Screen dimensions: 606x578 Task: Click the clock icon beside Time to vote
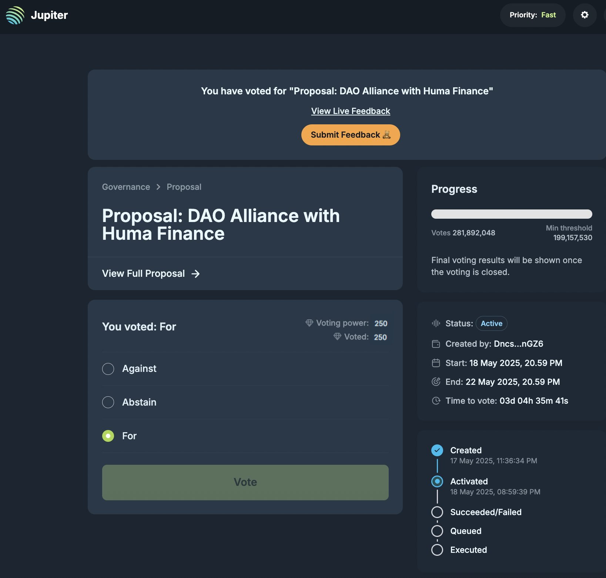click(436, 401)
